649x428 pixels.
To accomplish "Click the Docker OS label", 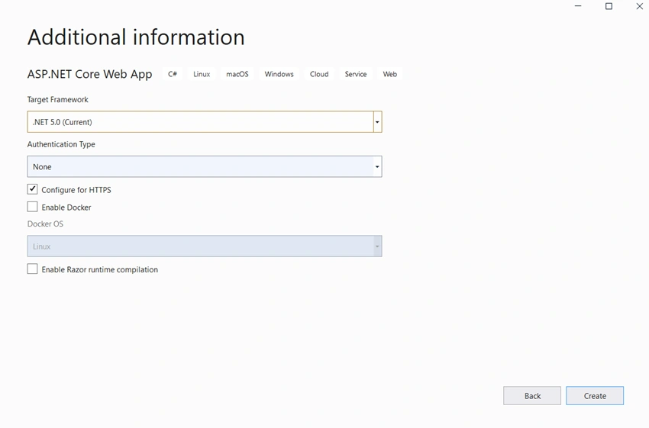I will pos(45,224).
